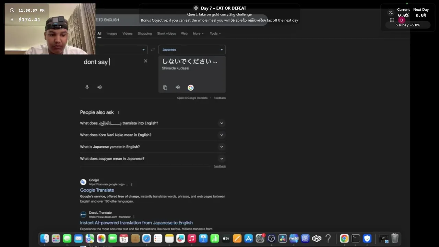Open FaceTime from the dock
The width and height of the screenshot is (439, 247).
(x=112, y=238)
